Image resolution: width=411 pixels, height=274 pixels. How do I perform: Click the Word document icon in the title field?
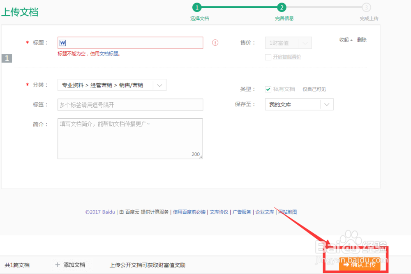63,42
